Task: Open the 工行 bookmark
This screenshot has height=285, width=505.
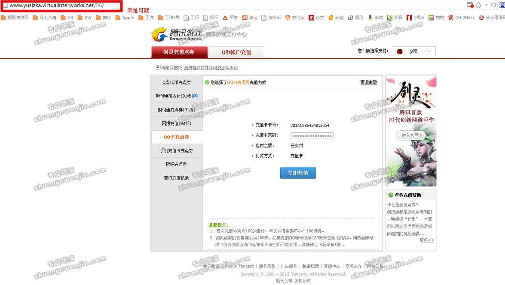Action: (x=191, y=18)
